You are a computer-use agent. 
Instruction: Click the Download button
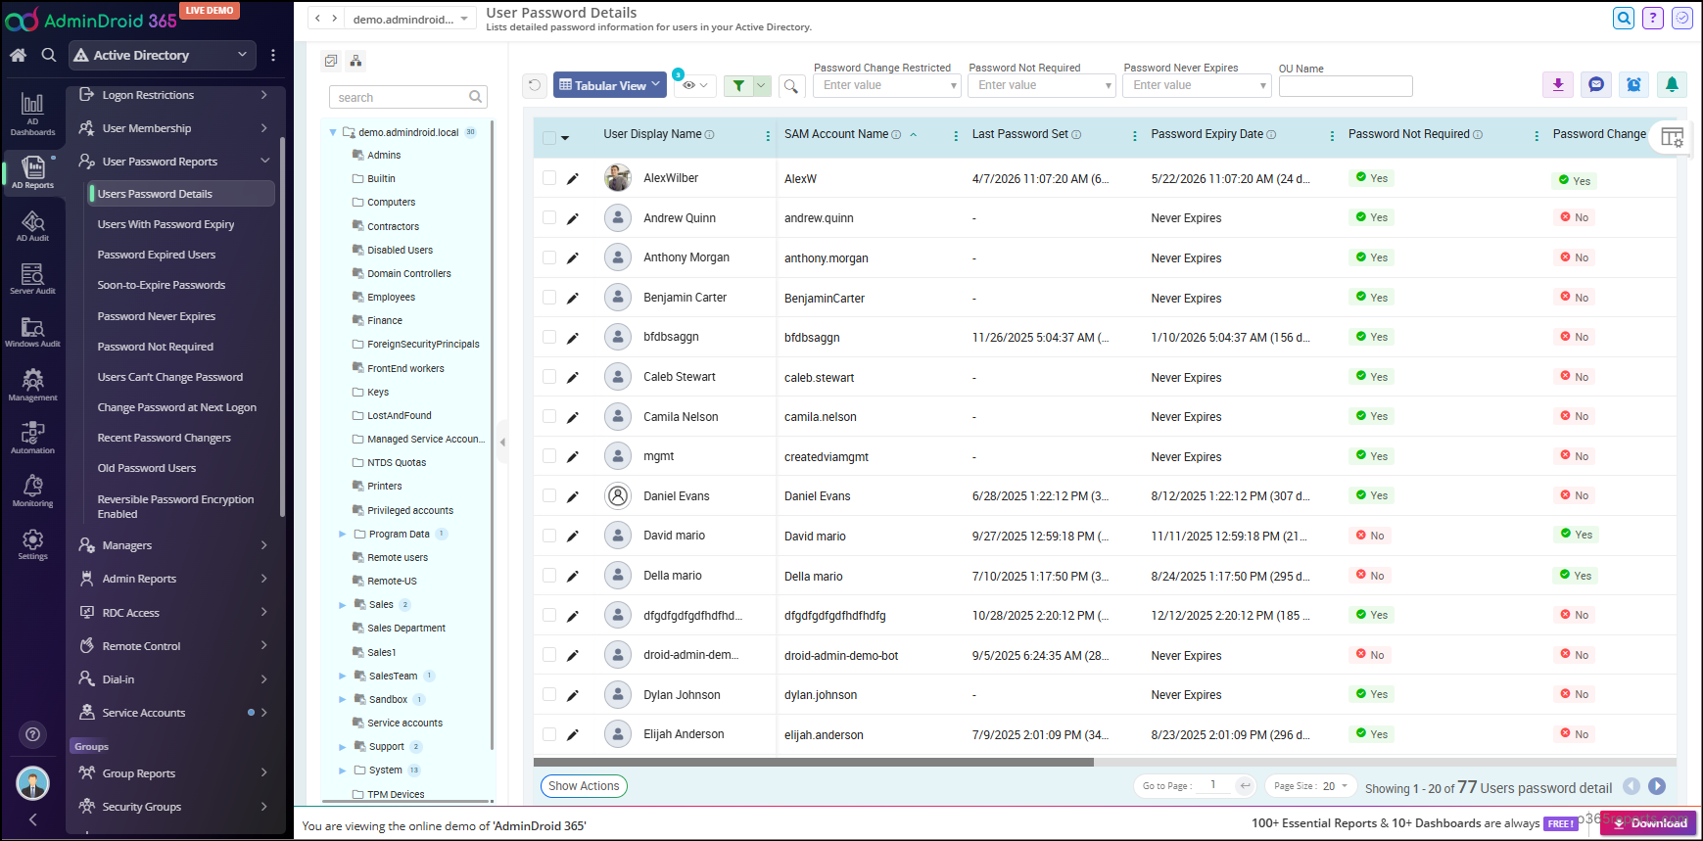coord(1649,823)
